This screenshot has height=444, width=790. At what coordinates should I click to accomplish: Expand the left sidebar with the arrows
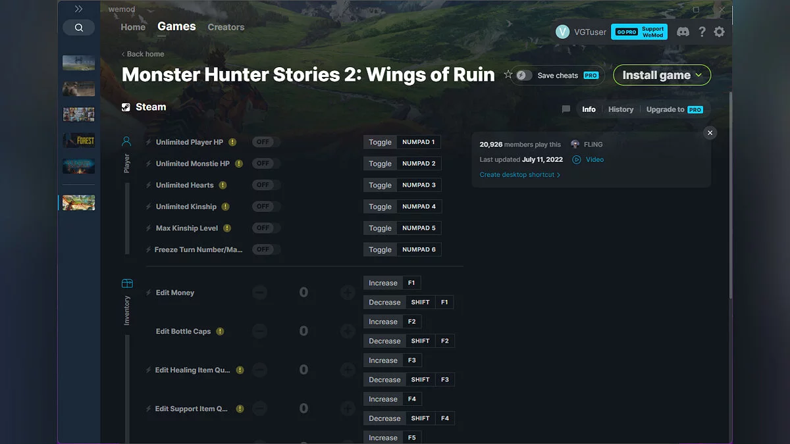point(78,9)
